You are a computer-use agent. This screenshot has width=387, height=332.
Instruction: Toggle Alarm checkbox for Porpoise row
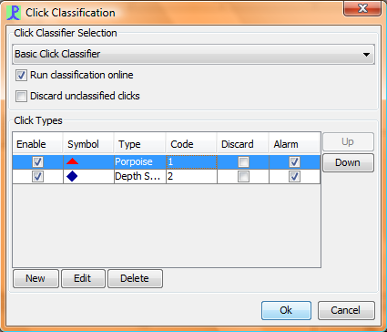coord(294,161)
